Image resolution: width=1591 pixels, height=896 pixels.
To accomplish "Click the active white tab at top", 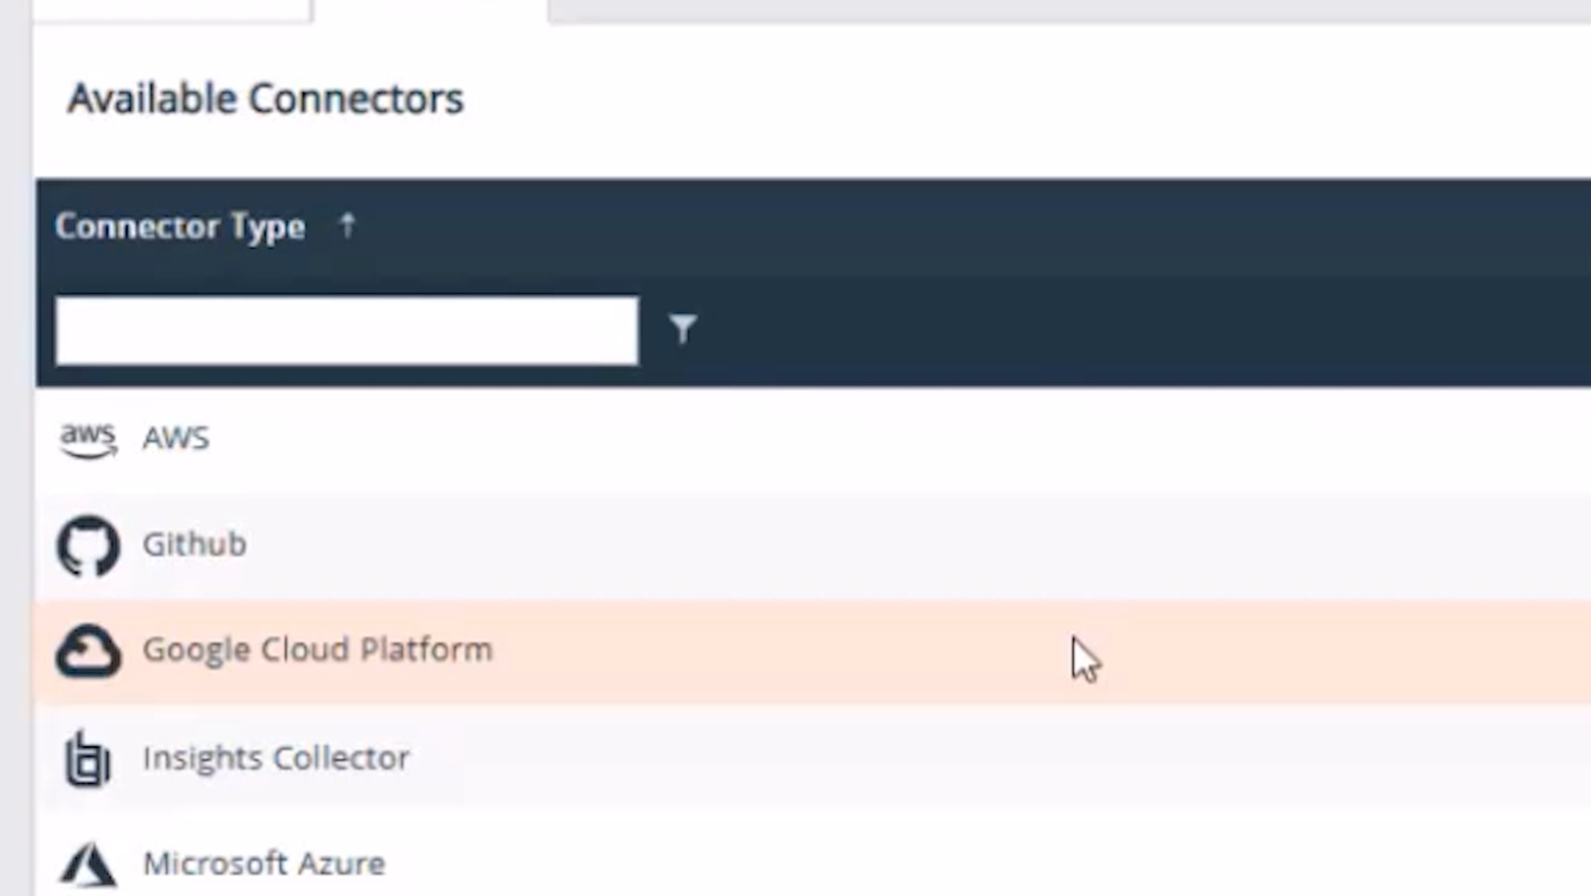I will (430, 10).
